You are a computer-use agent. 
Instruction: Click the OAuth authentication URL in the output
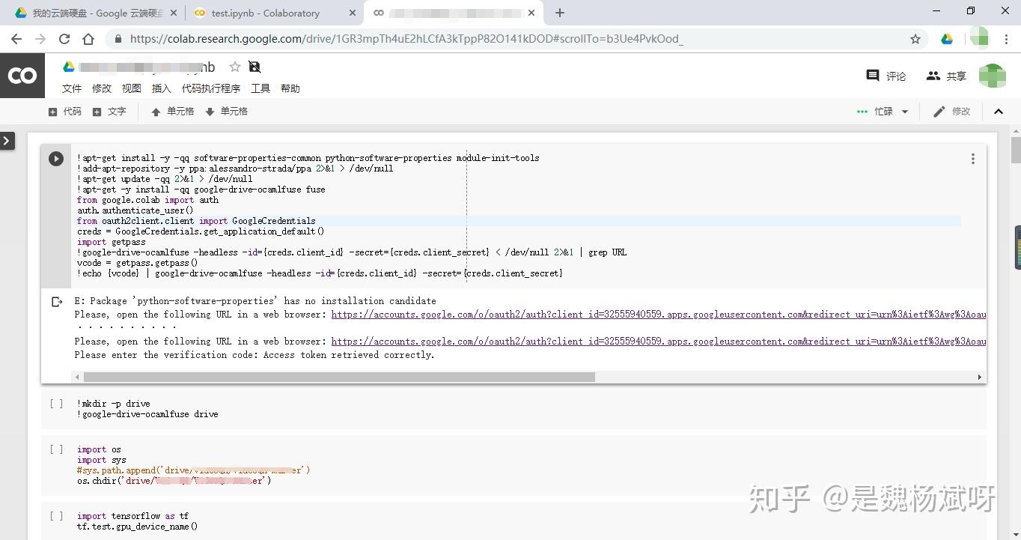[524, 314]
